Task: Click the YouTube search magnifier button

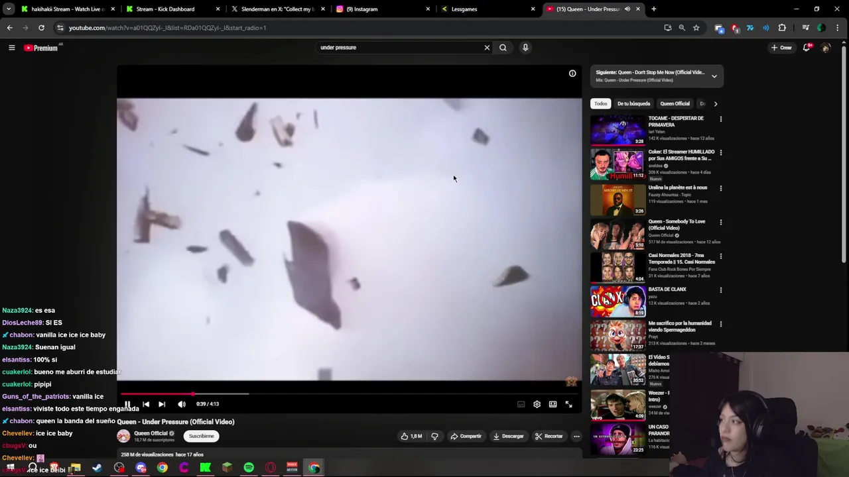Action: pyautogui.click(x=503, y=48)
